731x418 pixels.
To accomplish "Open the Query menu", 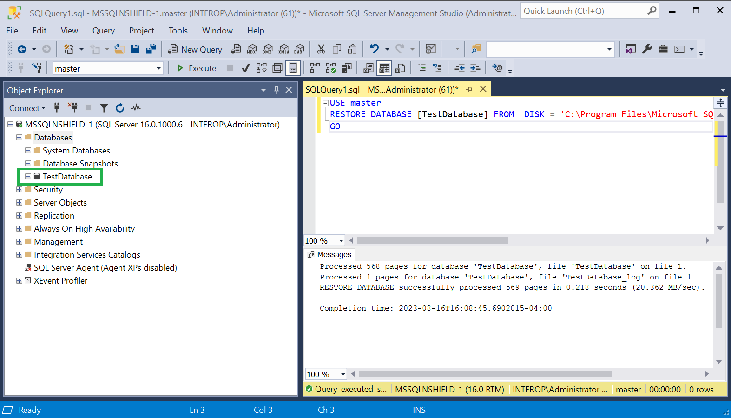I will [x=103, y=31].
